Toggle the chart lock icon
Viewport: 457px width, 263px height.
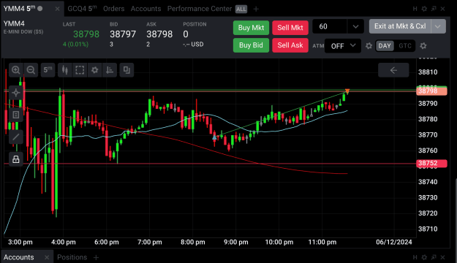[x=16, y=159]
